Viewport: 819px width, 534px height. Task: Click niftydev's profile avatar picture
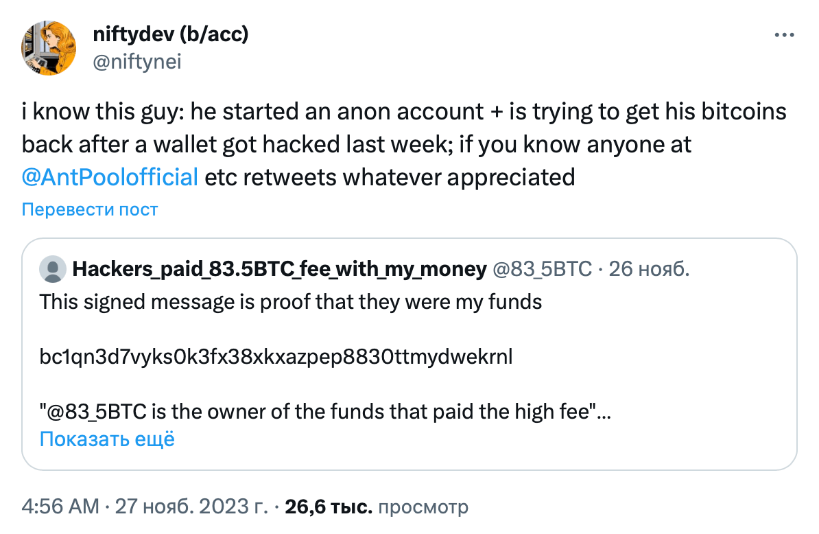pos(49,47)
